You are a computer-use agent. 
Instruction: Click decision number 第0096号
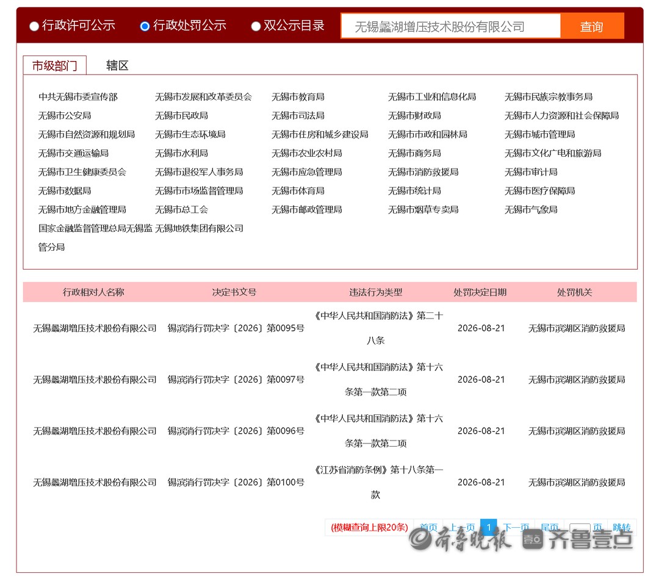(236, 431)
